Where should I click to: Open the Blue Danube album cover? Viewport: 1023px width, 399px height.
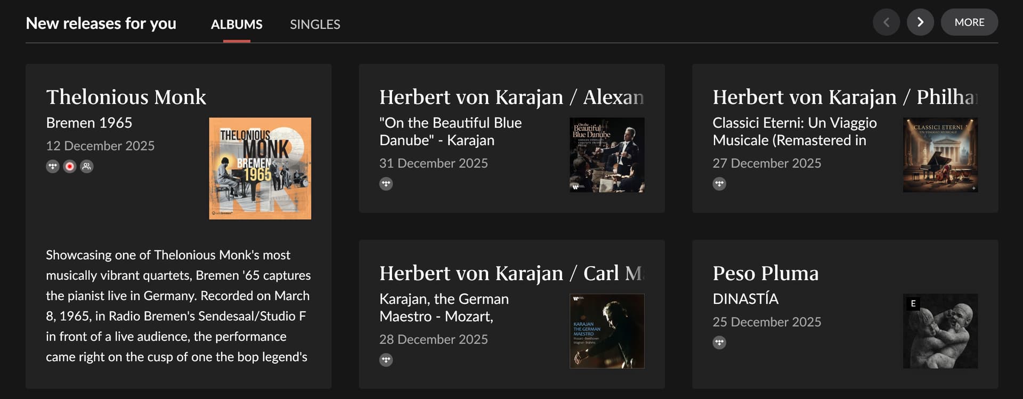click(x=607, y=155)
